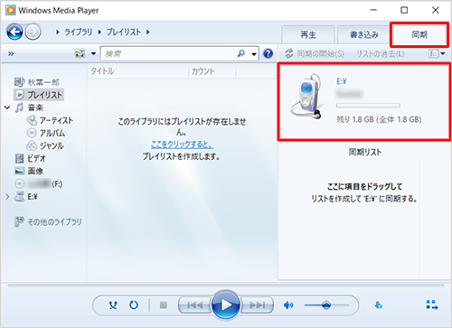Toggle repeat playback

click(x=134, y=305)
